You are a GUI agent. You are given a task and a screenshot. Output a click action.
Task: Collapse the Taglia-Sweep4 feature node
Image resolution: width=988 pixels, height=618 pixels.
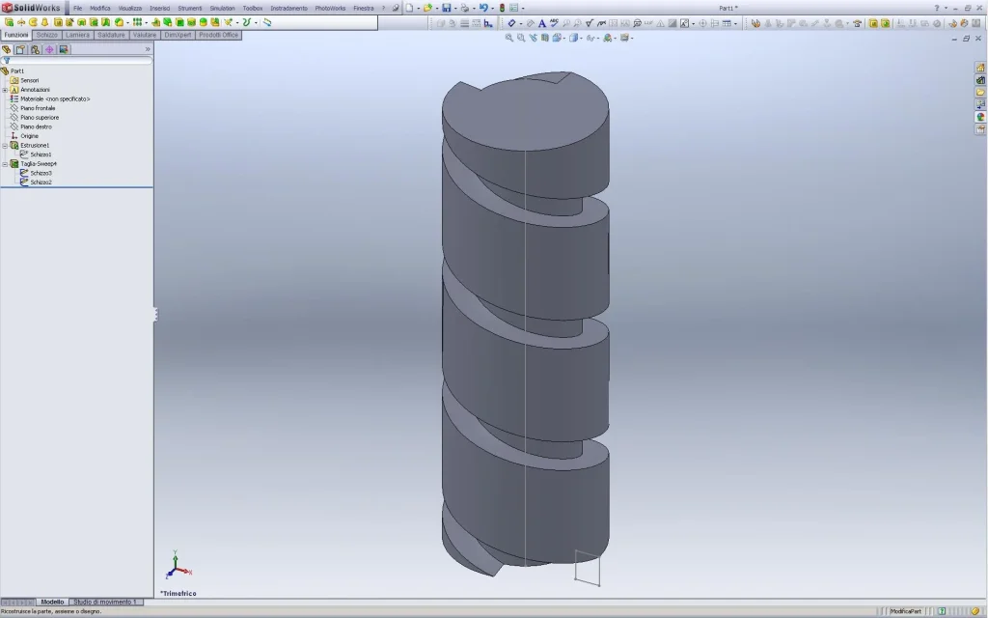(5, 164)
